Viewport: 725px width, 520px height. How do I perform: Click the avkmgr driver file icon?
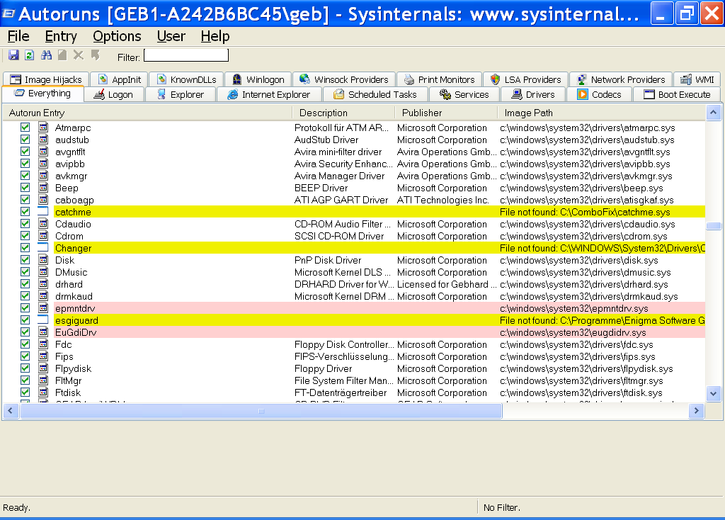coord(43,175)
